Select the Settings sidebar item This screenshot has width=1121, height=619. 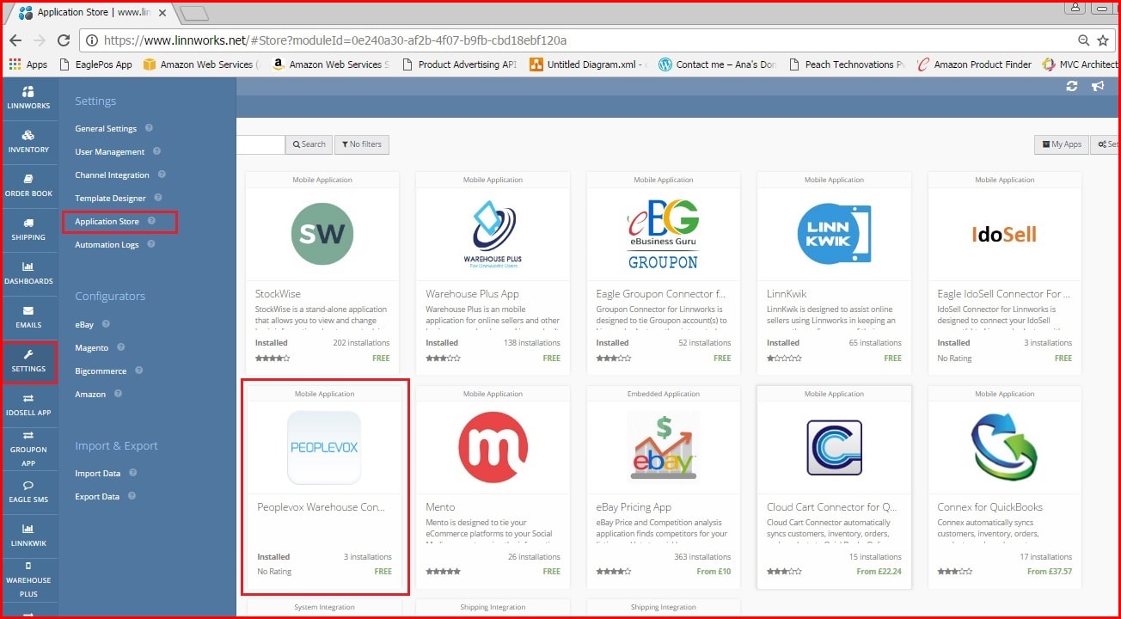[x=28, y=362]
